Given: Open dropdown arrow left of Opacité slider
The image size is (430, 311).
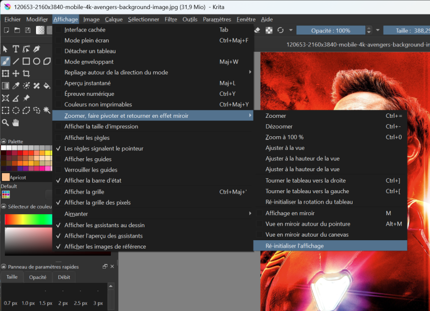Looking at the screenshot, I should click(x=290, y=30).
